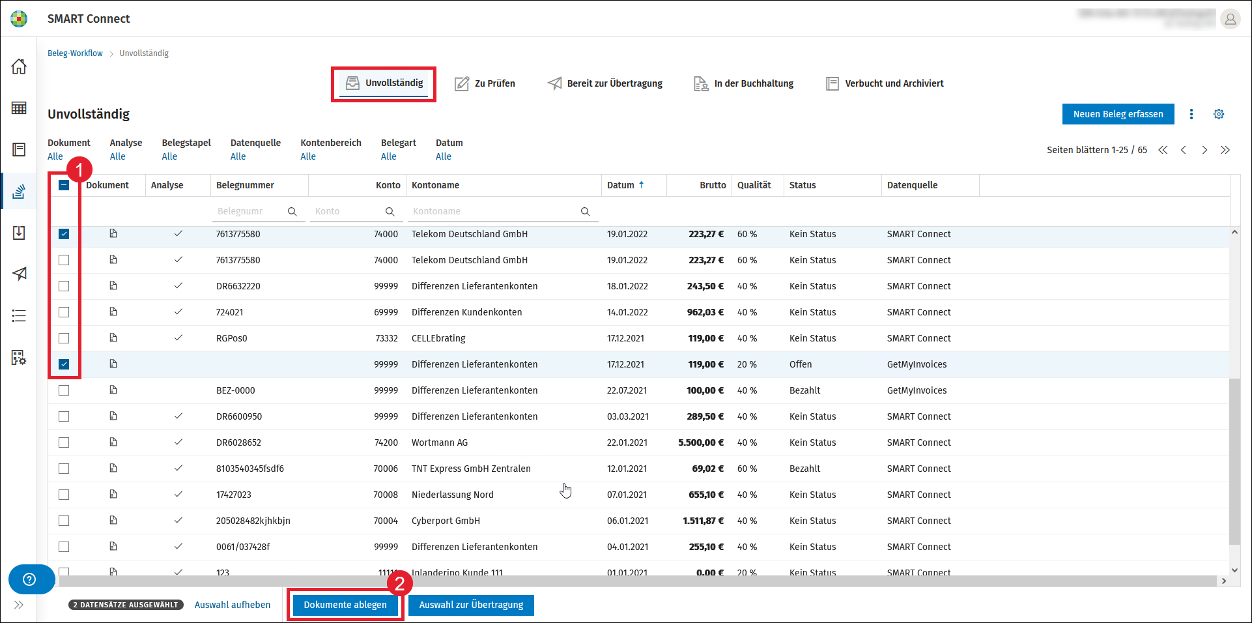Toggle the select-all header checkbox
Viewport: 1252px width, 623px height.
point(64,185)
